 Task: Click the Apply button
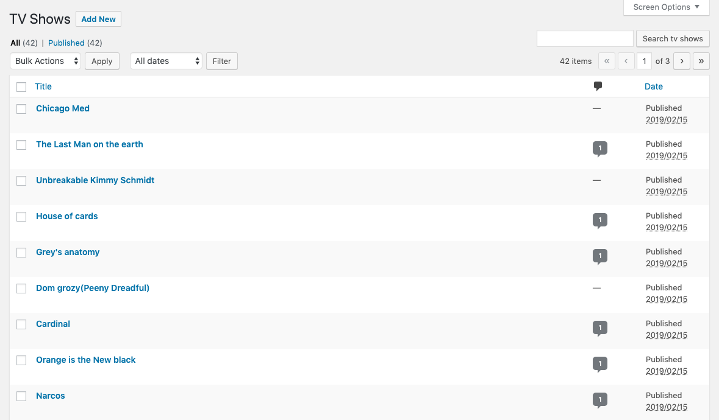point(102,61)
